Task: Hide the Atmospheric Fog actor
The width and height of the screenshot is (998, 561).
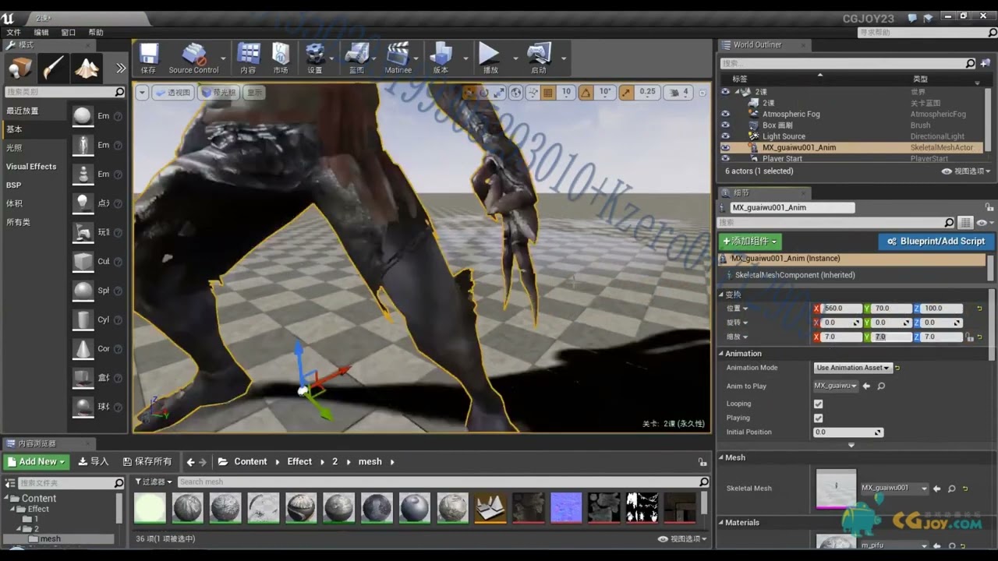Action: click(x=725, y=114)
